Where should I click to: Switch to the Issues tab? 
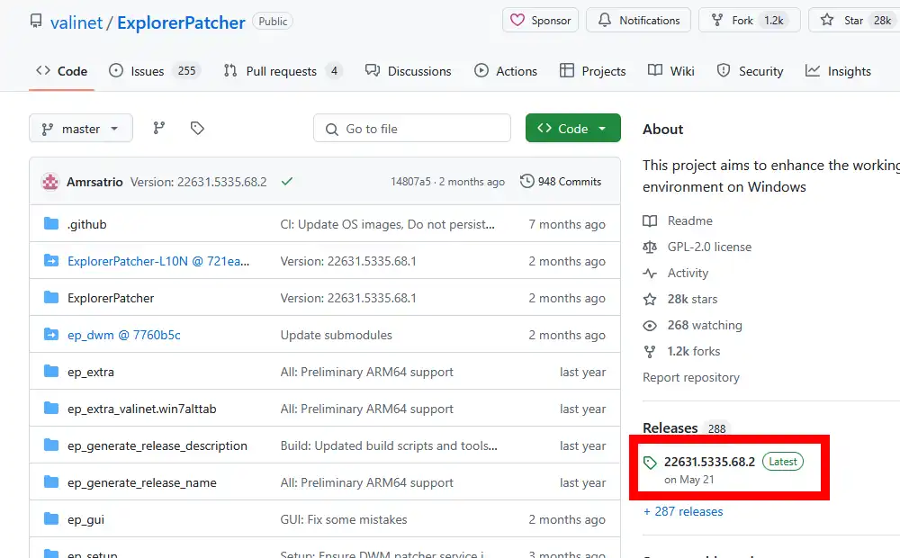click(x=155, y=71)
